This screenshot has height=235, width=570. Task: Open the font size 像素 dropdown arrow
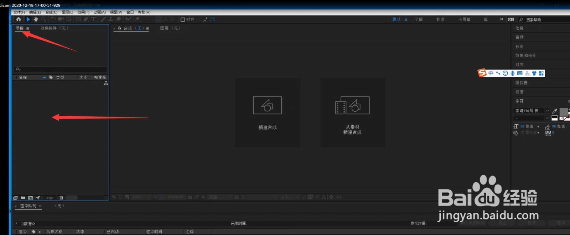point(538,126)
